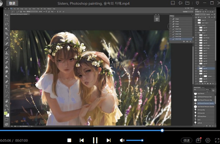Open the Brush Preset picker dropdown
The image size is (220, 144).
pos(18,12)
